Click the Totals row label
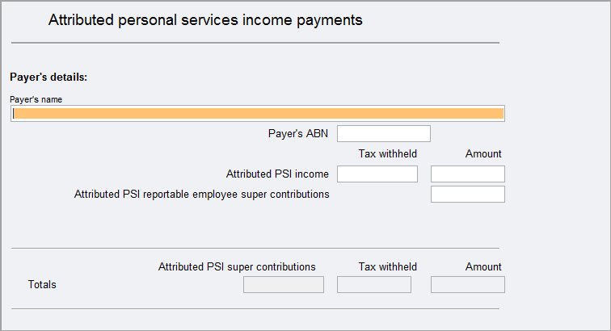611x331 pixels. tap(42, 285)
